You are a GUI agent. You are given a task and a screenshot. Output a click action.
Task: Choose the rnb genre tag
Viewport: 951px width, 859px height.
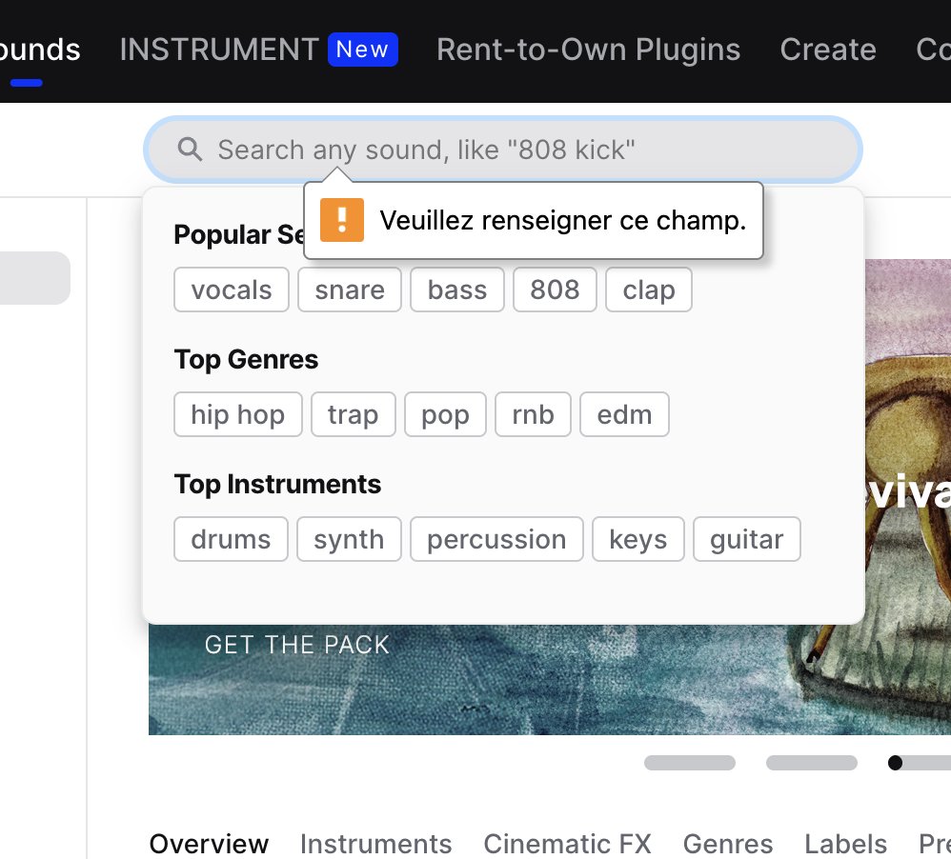533,414
